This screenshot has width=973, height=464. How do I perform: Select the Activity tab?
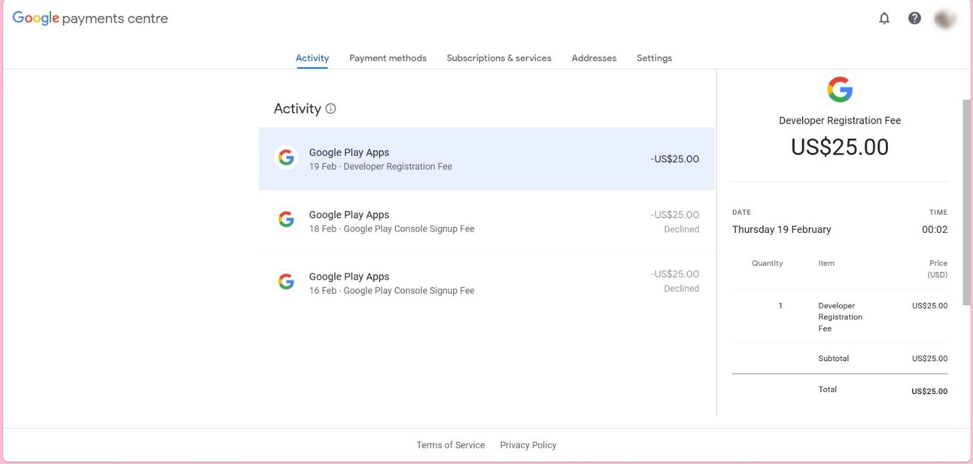[x=313, y=58]
